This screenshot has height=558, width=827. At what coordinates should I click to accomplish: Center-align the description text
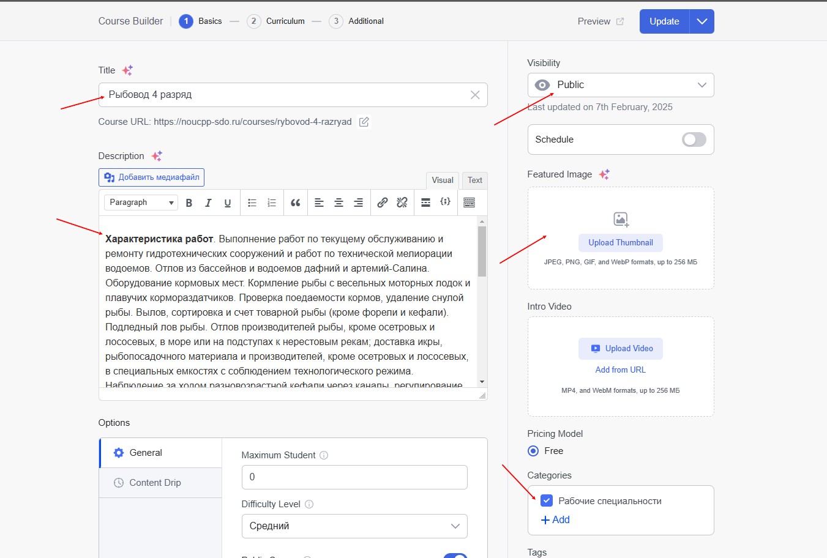pos(339,203)
